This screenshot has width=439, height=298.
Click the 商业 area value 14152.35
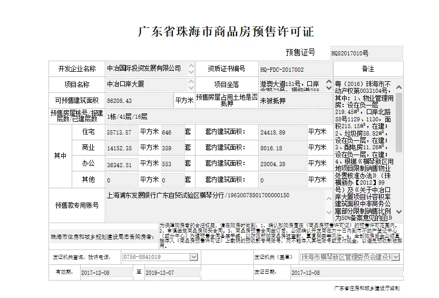click(122, 148)
